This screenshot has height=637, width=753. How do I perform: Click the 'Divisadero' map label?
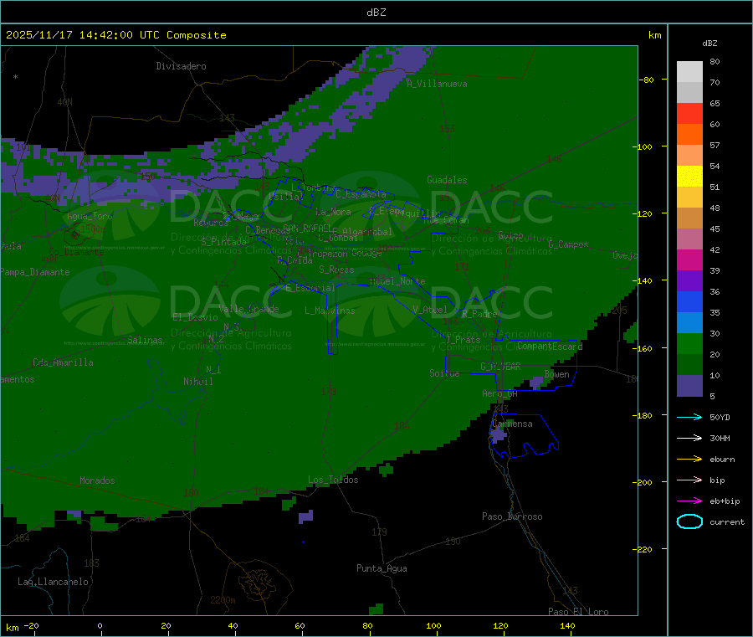181,66
